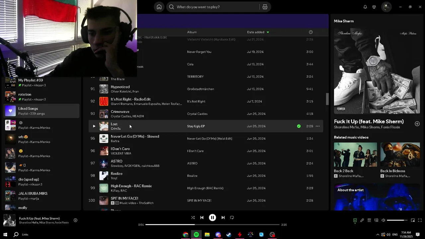Enter full screen player mode
This screenshot has width=425, height=239.
tap(420, 220)
